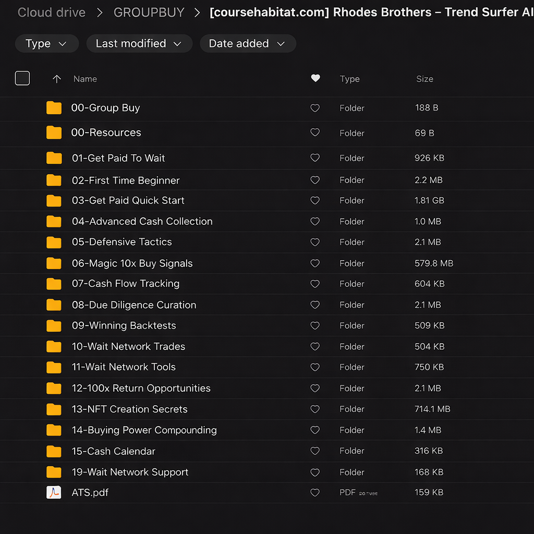Click the 06-Magic 10x Buy Signals folder icon
Viewport: 534px width, 534px height.
[54, 263]
